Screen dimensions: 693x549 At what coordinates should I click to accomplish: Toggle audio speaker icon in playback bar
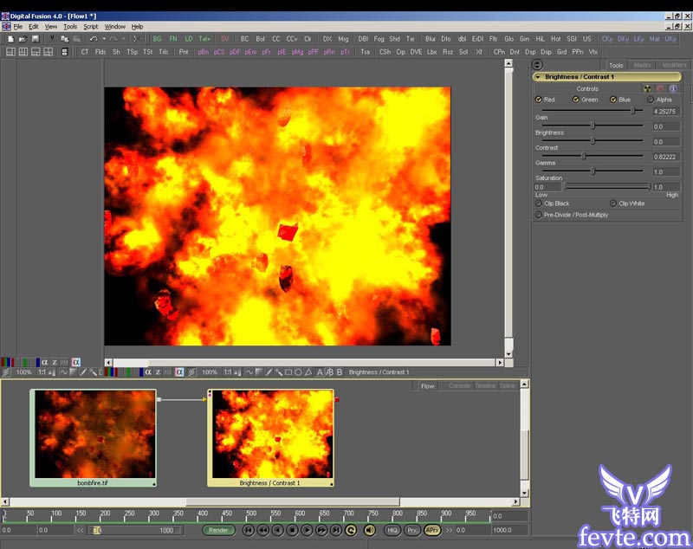point(370,530)
